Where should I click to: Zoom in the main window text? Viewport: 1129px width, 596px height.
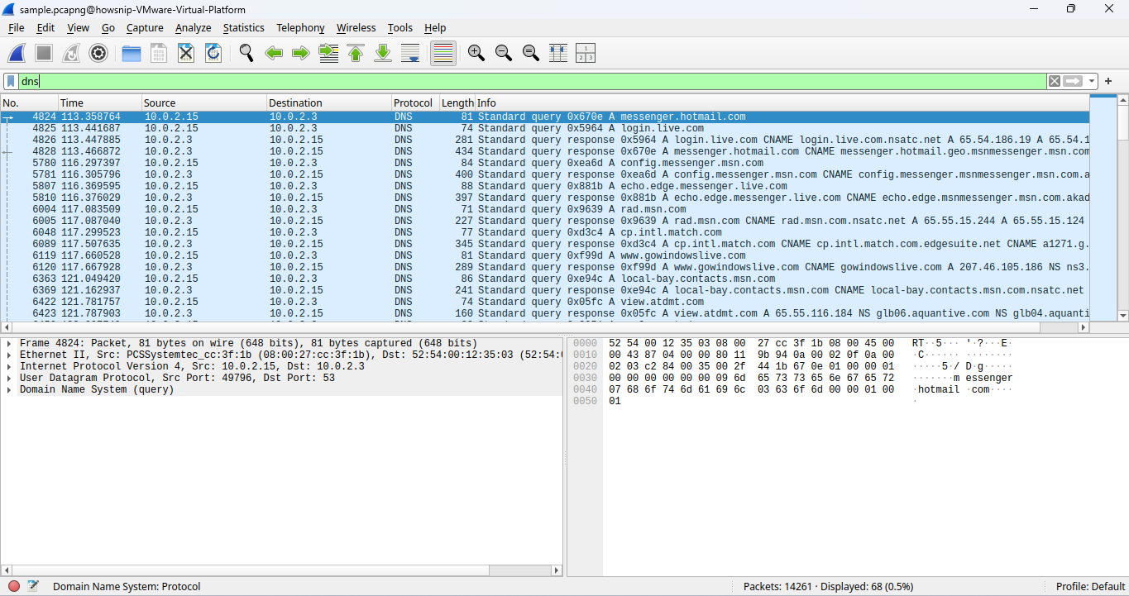(x=476, y=53)
